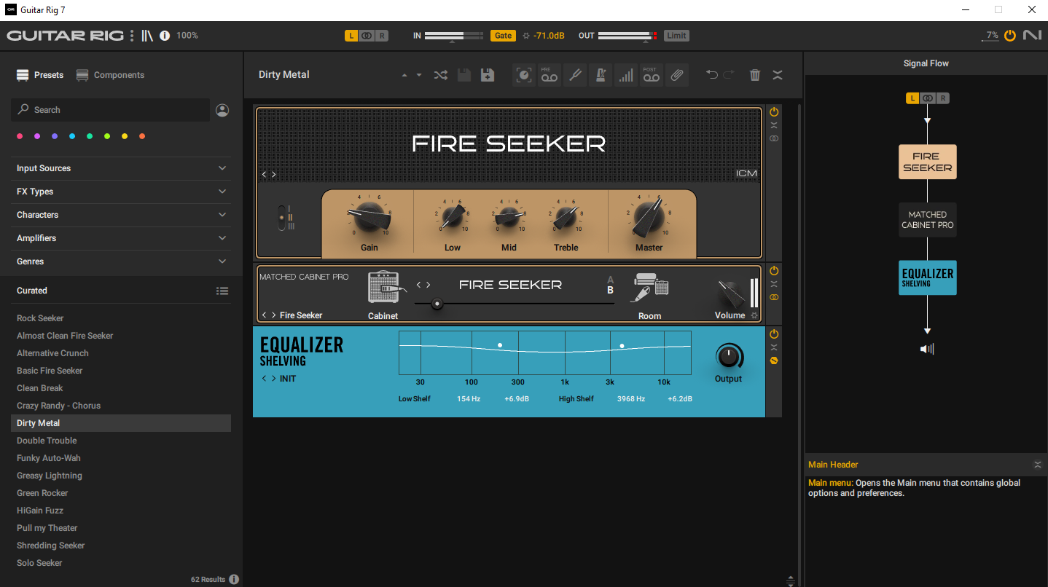
Task: Open the info icon in header
Action: coord(165,35)
